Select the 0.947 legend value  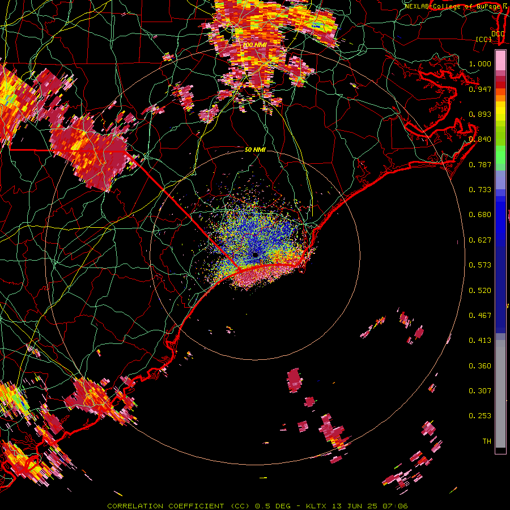[480, 89]
